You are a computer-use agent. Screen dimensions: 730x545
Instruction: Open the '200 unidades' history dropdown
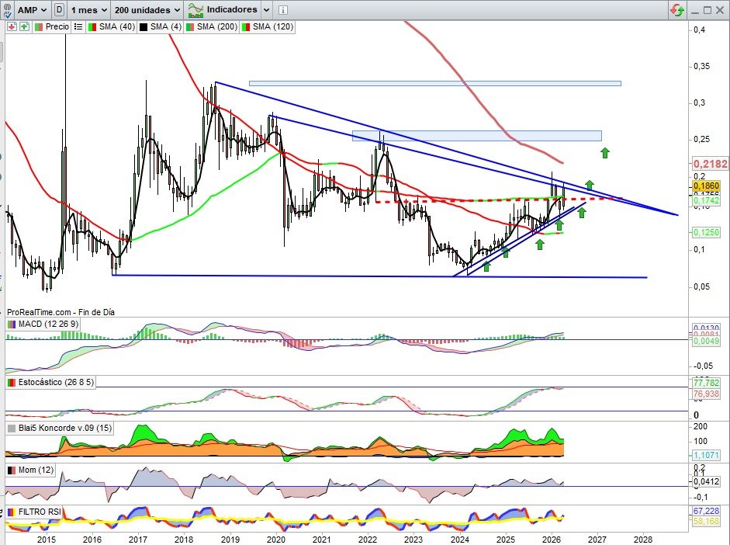tap(147, 10)
